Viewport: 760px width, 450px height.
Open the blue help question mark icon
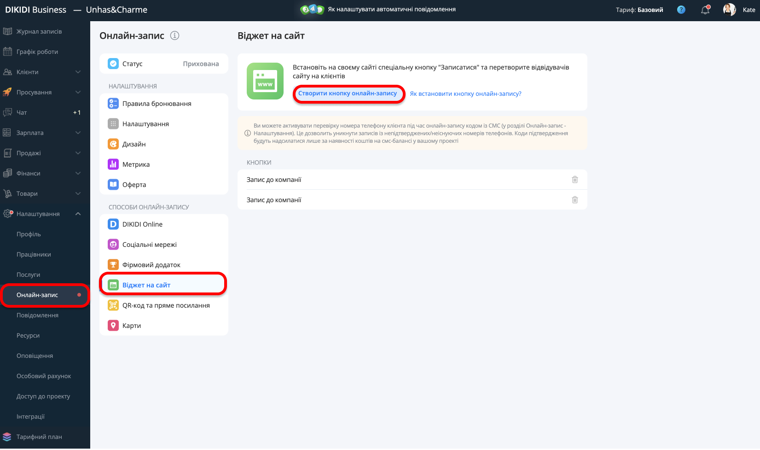(681, 10)
